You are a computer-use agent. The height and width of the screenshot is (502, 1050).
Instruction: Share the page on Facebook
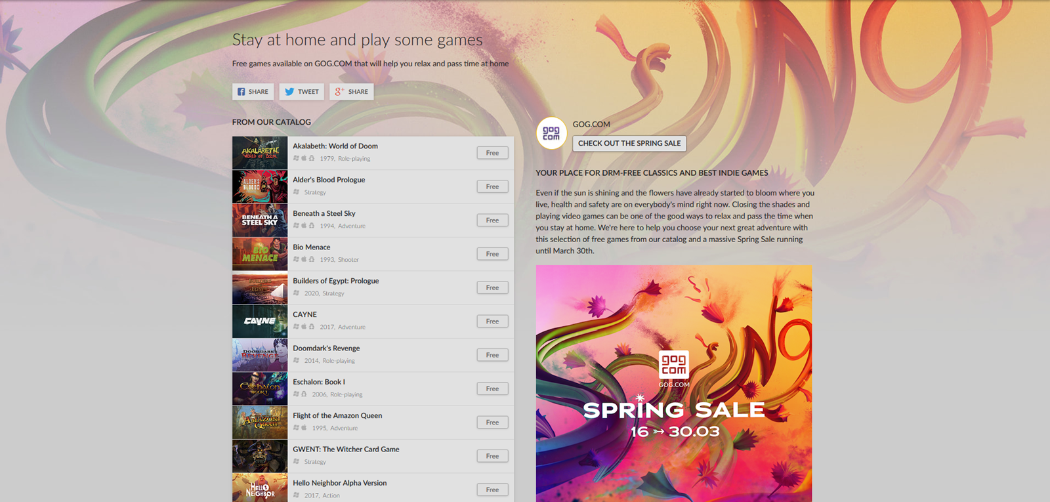tap(253, 92)
